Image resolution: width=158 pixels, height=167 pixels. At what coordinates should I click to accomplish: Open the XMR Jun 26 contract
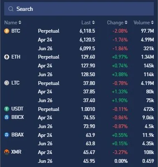coord(79,161)
